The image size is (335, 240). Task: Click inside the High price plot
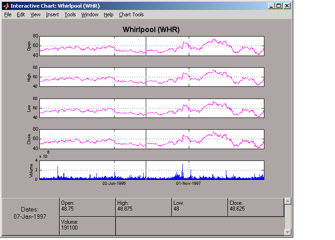[152, 77]
